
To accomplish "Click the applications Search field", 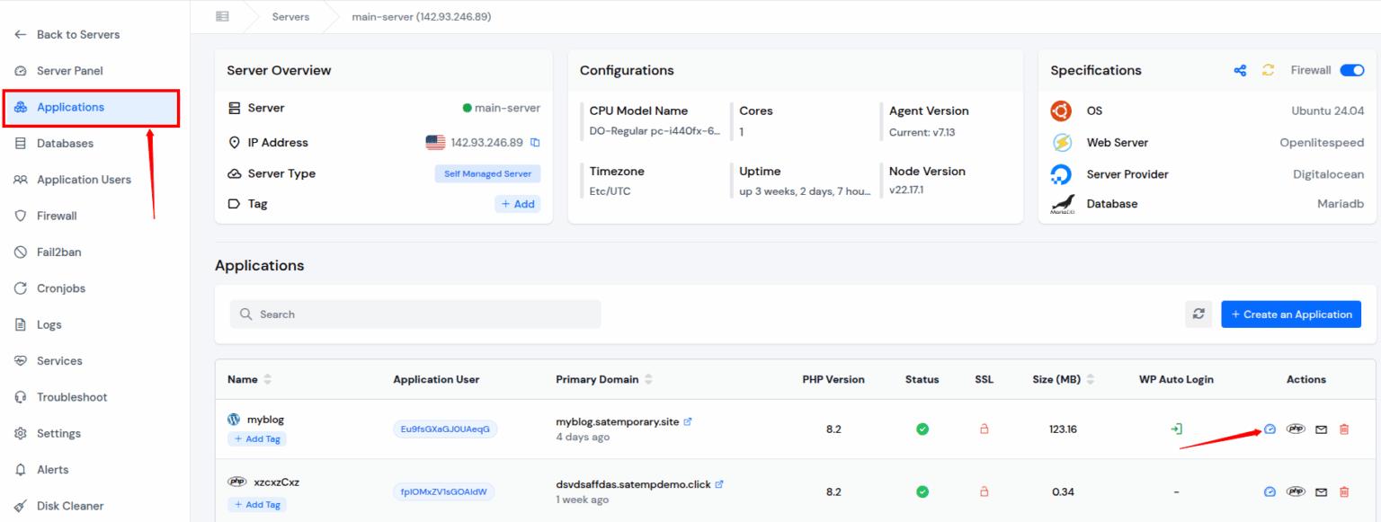I will pyautogui.click(x=415, y=314).
